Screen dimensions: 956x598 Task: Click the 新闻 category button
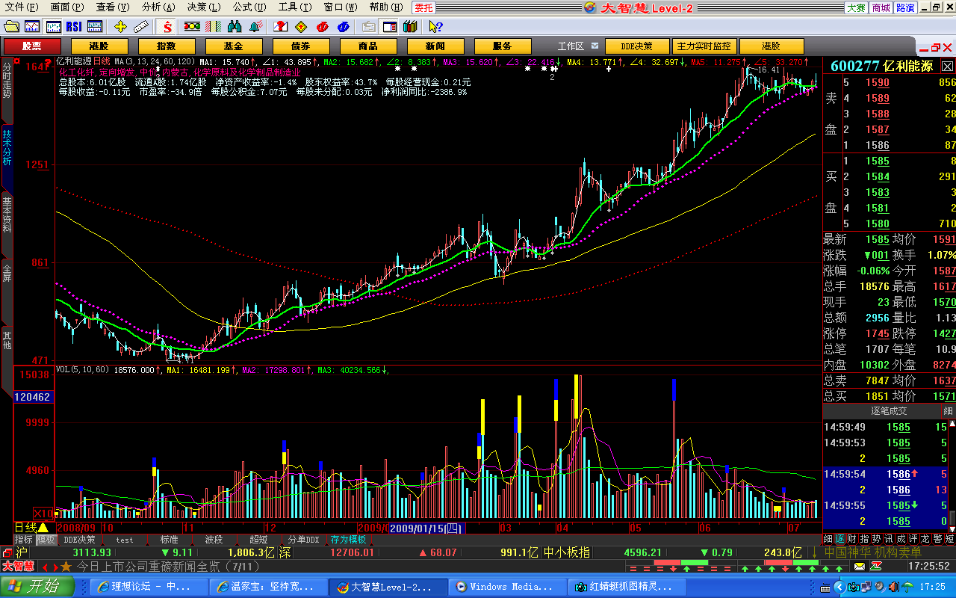(435, 46)
